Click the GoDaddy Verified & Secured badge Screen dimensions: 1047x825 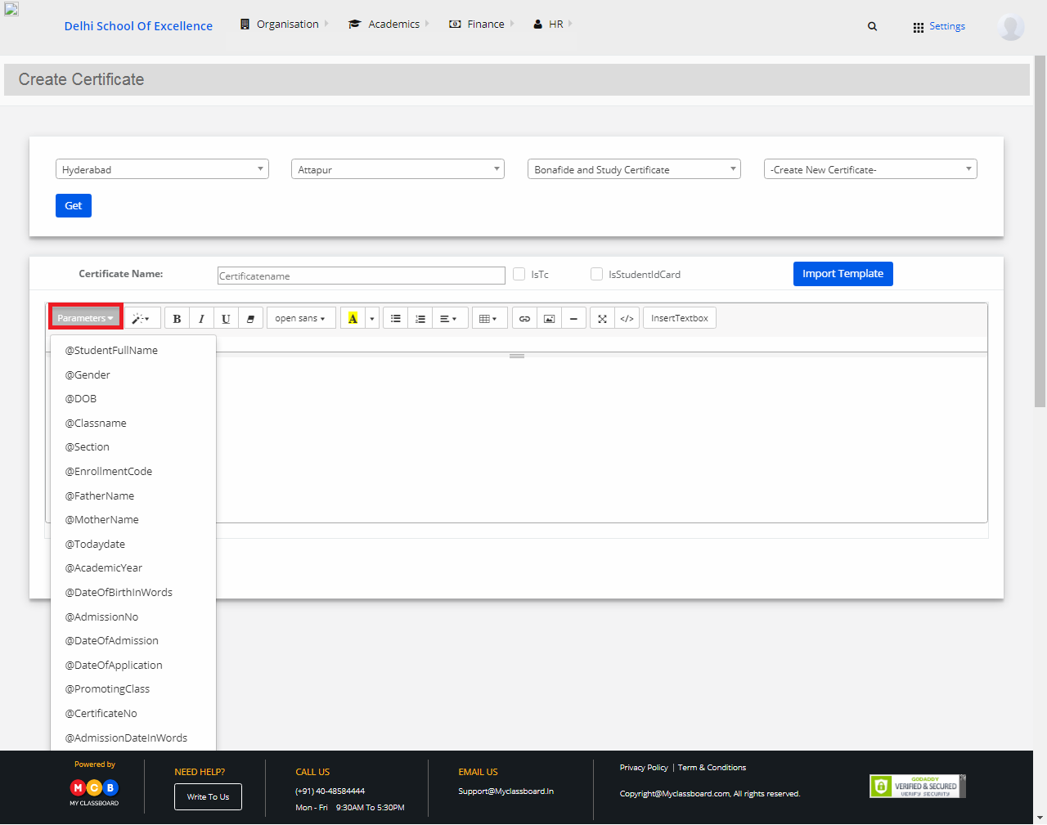pyautogui.click(x=918, y=787)
